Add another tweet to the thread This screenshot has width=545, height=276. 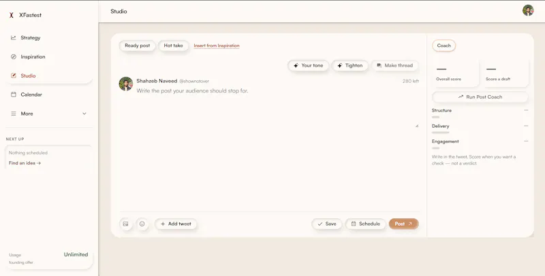[176, 224]
